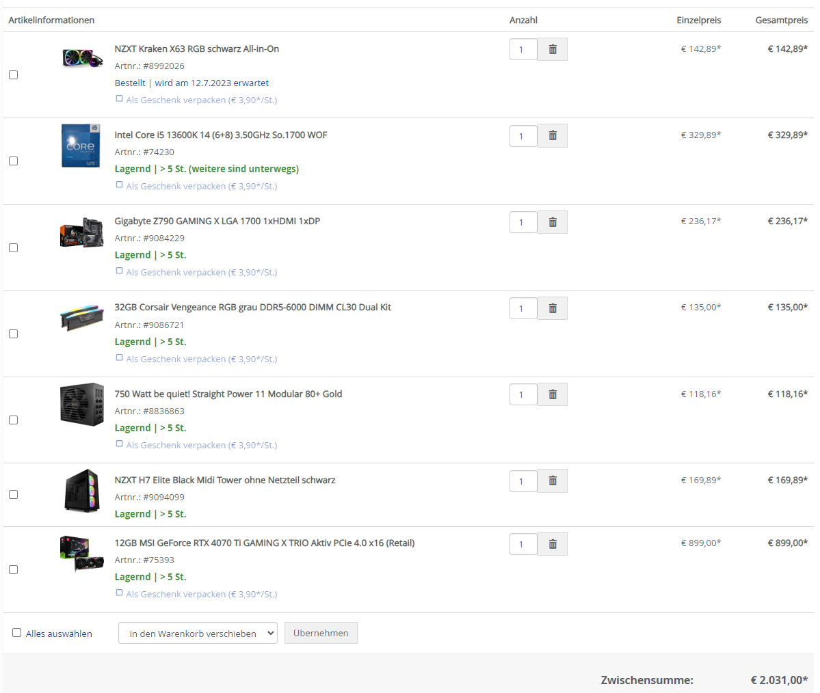Open NZXT H7 Elite Black product title
The height and width of the screenshot is (693, 820).
coord(225,480)
